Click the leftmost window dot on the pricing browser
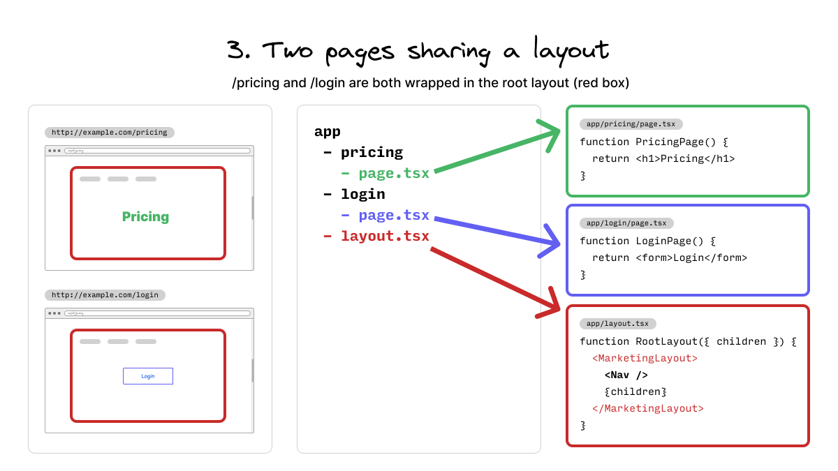 (x=50, y=150)
